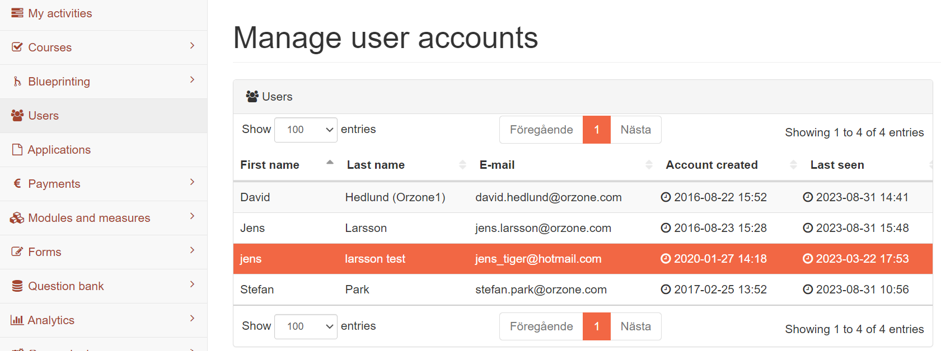Click the Payments euro icon

17,183
